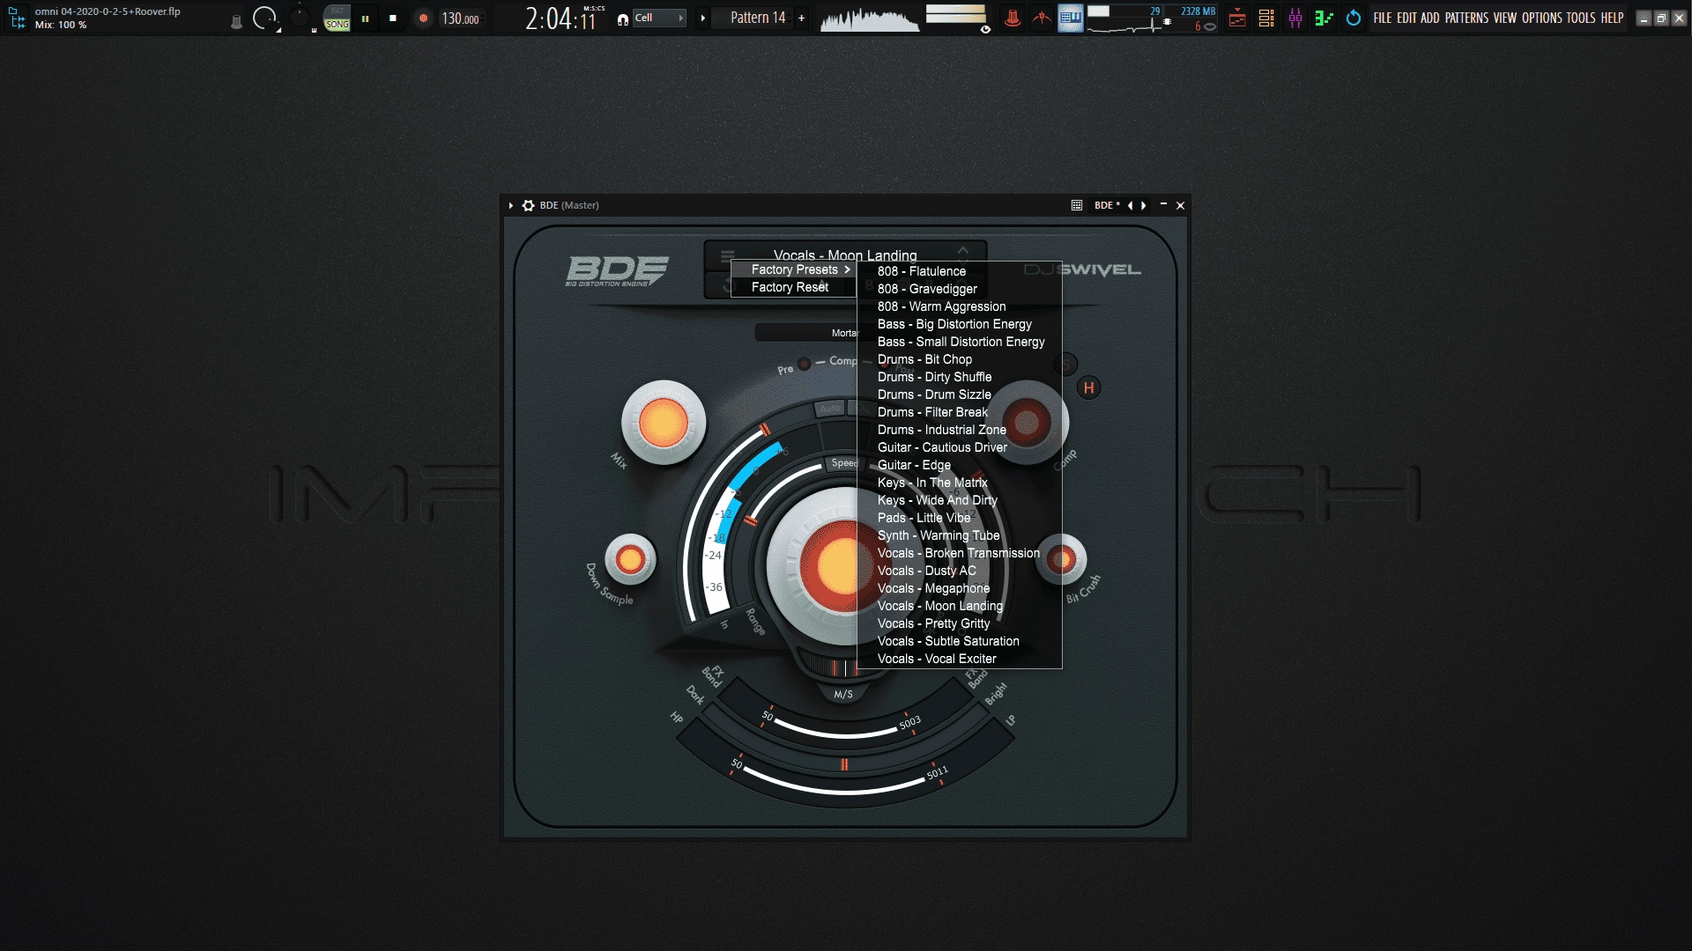Select preset Vocals - Megaphone

(x=960, y=588)
